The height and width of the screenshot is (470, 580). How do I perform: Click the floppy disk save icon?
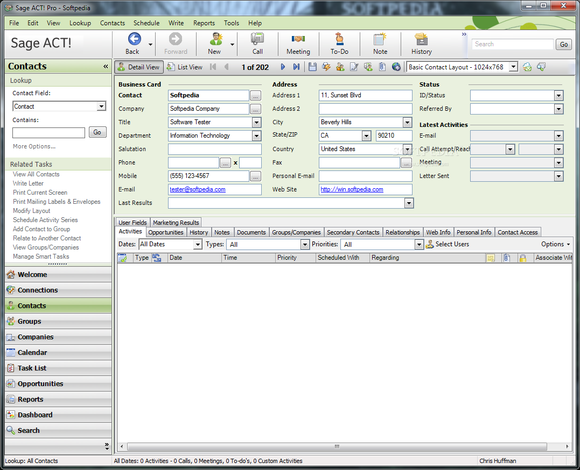click(x=312, y=67)
